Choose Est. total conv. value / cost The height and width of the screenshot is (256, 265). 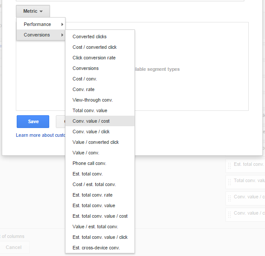tap(100, 216)
